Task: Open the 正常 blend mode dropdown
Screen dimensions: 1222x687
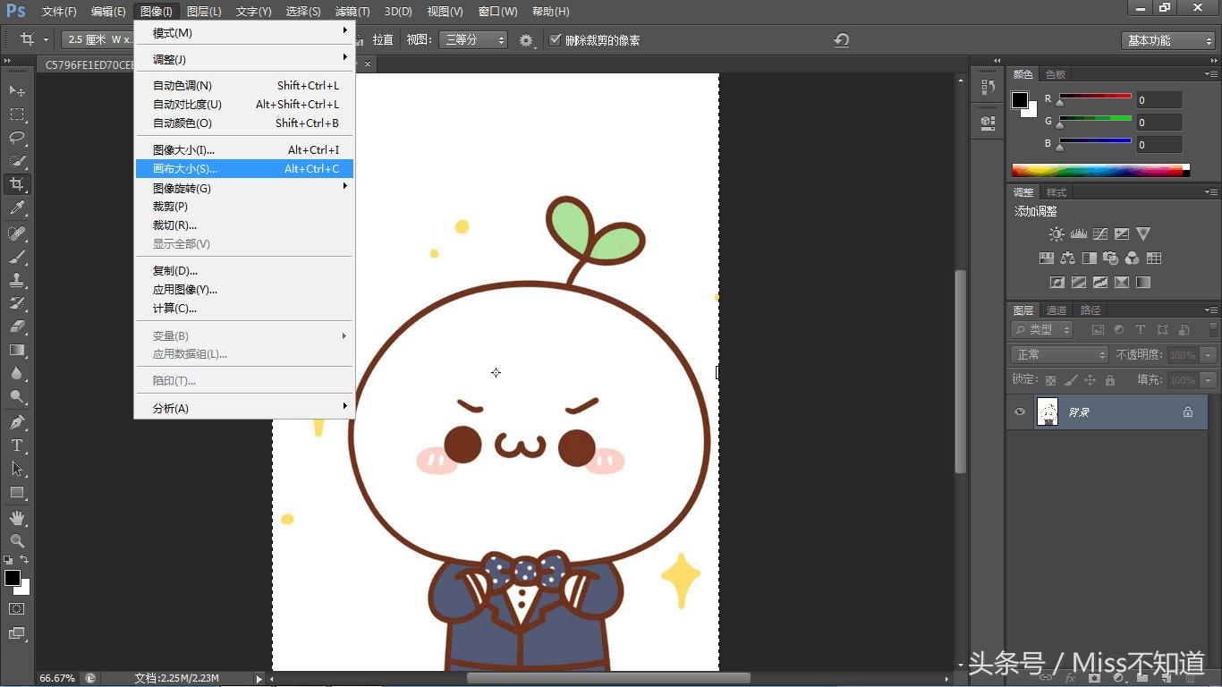Action: tap(1060, 355)
